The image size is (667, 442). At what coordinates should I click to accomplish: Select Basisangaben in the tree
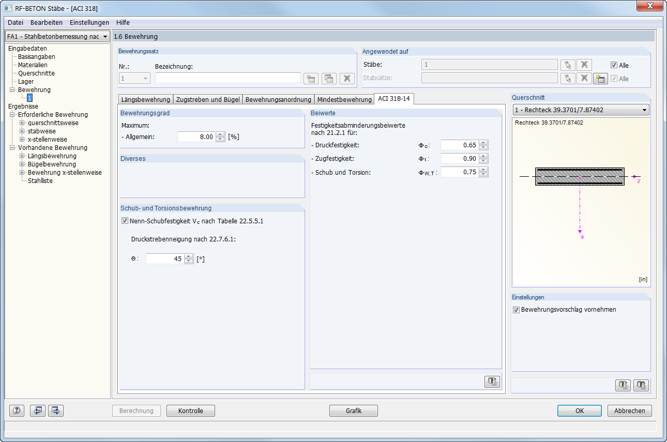[x=37, y=57]
